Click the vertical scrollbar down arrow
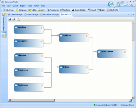Viewport: 136px width, 108px height. [x=133, y=97]
